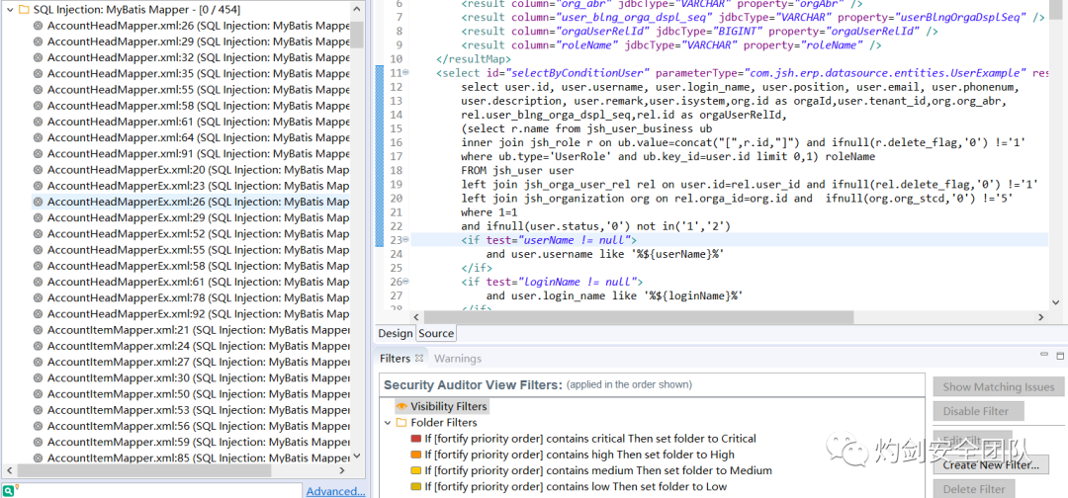
Task: Fold the select element at line 11
Action: (406, 73)
